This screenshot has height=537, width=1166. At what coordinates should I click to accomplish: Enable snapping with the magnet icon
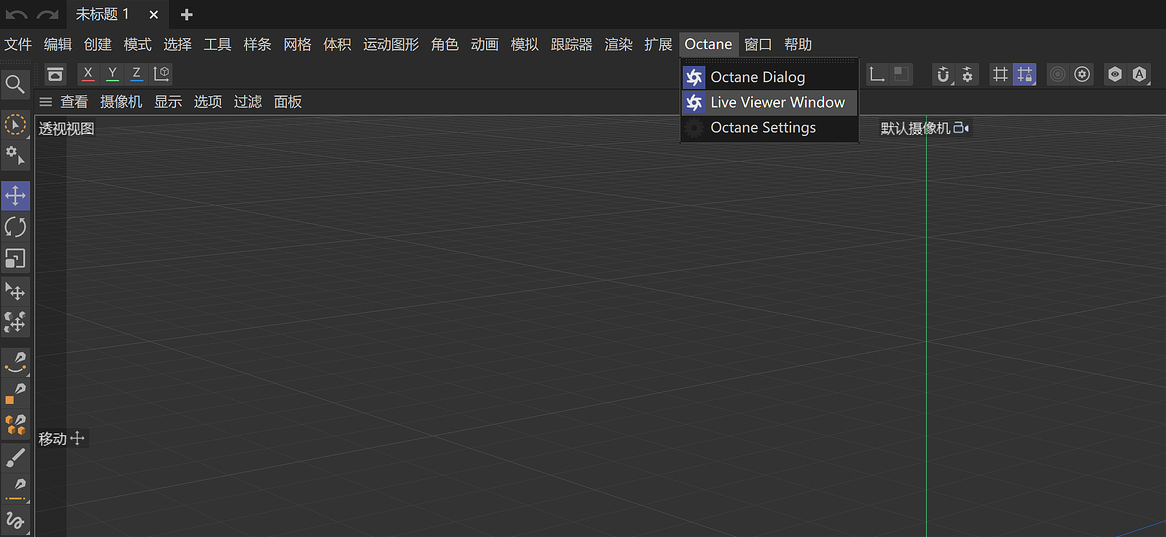pyautogui.click(x=943, y=75)
